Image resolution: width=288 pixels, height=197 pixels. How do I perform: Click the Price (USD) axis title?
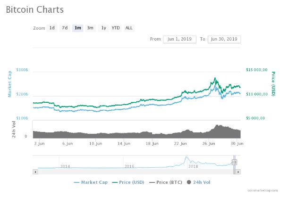[x=273, y=83]
